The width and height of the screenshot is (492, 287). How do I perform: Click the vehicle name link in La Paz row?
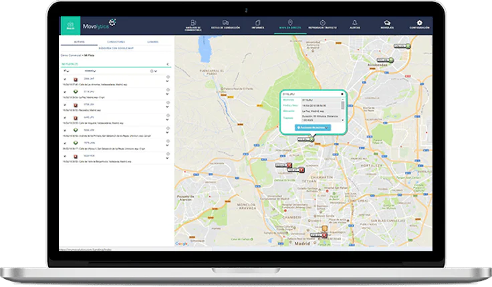[x=89, y=91]
